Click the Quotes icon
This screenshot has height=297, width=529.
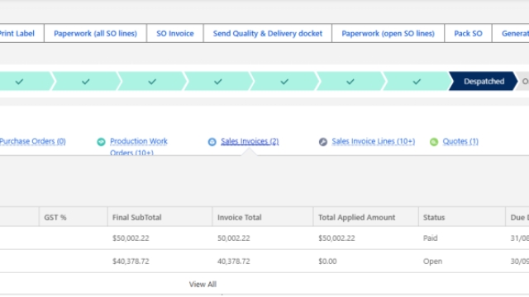(434, 142)
